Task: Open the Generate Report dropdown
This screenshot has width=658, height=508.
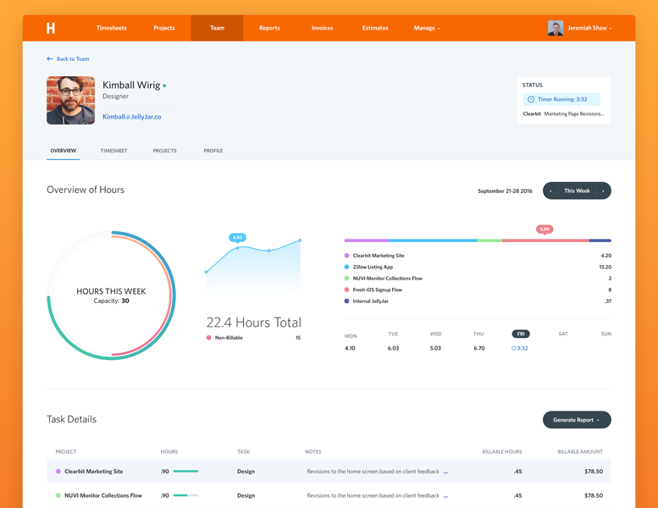Action: (577, 419)
